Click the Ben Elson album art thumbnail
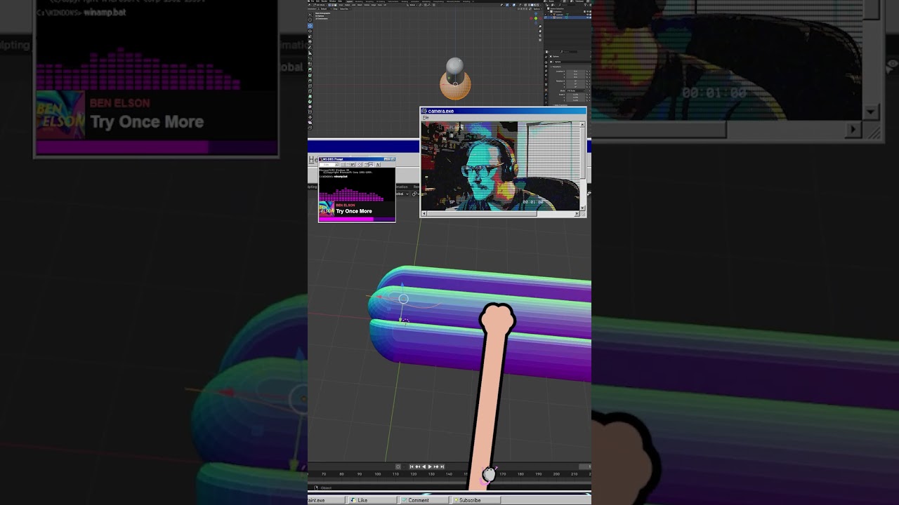The height and width of the screenshot is (505, 899). click(327, 209)
